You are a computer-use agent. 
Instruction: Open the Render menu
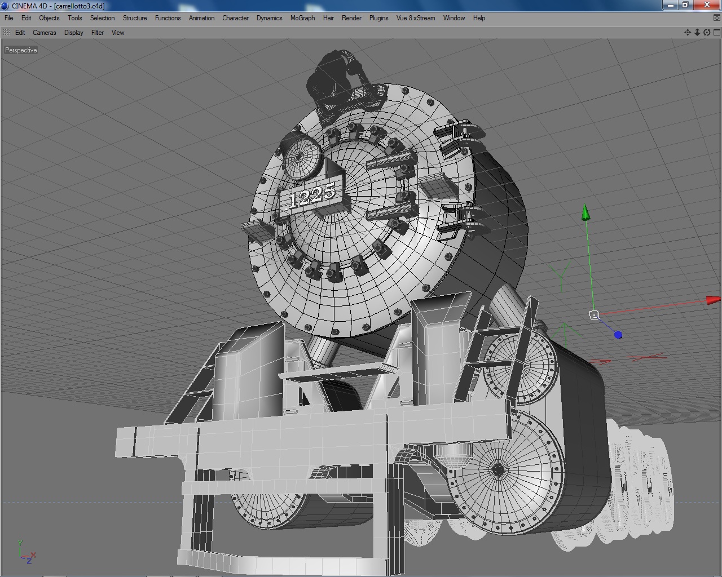pos(351,18)
